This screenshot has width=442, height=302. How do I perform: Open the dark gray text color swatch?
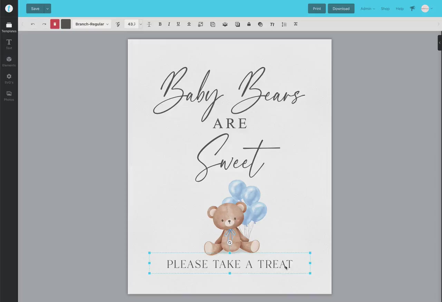coord(66,24)
